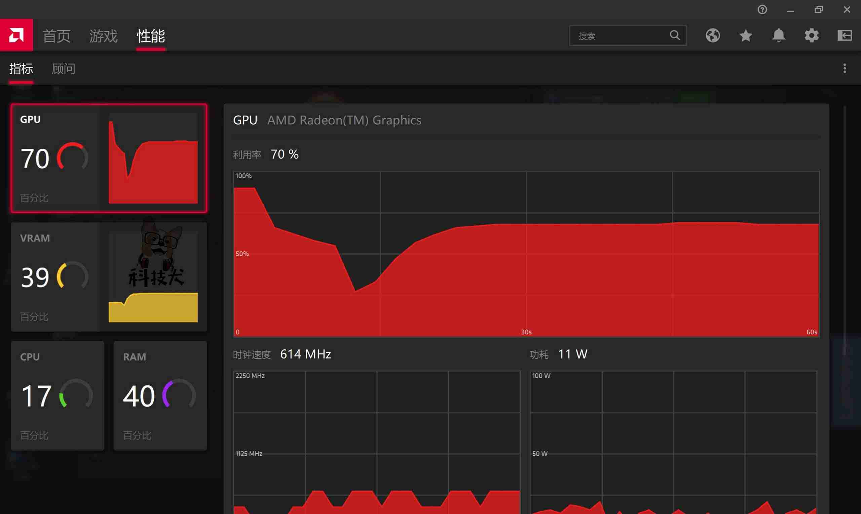The image size is (861, 514).
Task: Click the GPU utilization chart
Action: tap(526, 254)
